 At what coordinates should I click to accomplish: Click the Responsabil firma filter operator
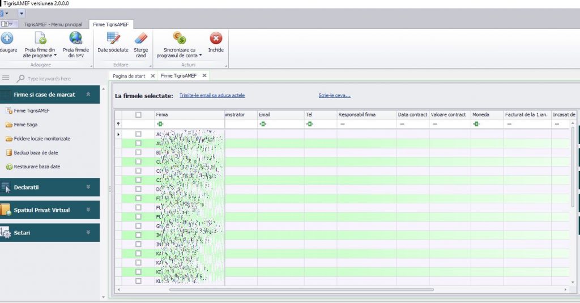[343, 124]
